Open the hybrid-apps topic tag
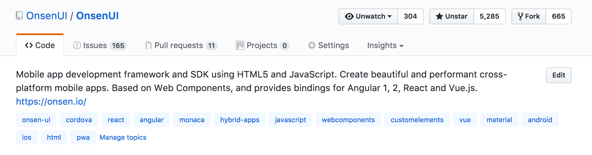The image size is (592, 155). (240, 120)
